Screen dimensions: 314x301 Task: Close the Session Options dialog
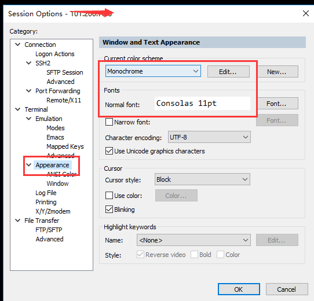pos(306,13)
